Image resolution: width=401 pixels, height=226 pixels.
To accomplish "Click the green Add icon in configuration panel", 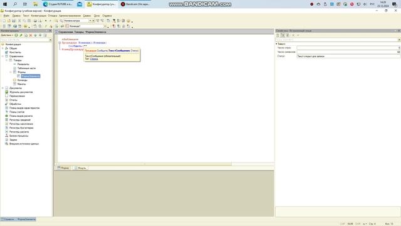I will pyautogui.click(x=16, y=35).
